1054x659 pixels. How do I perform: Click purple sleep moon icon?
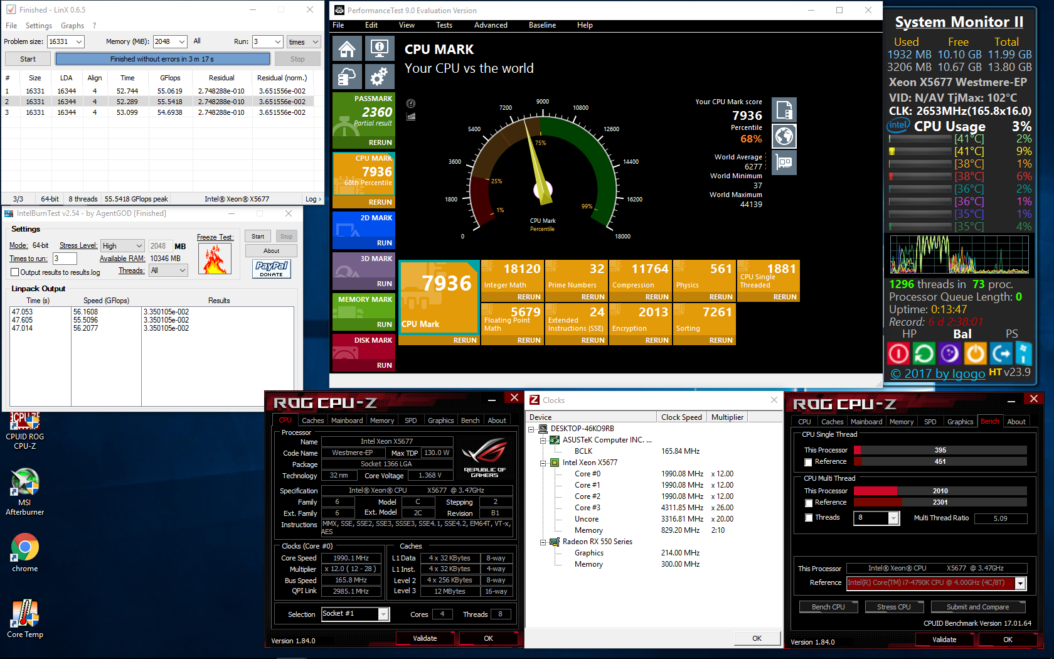pos(949,354)
